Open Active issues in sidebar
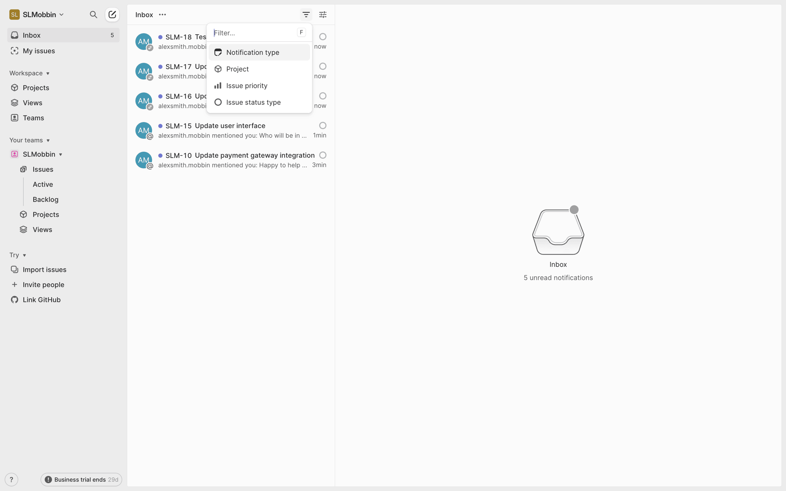 point(43,185)
